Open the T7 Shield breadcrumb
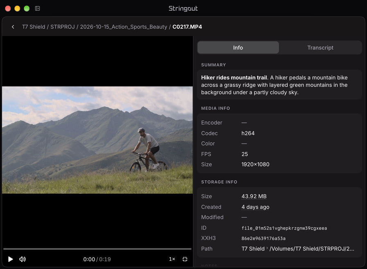367x269 pixels. 34,27
